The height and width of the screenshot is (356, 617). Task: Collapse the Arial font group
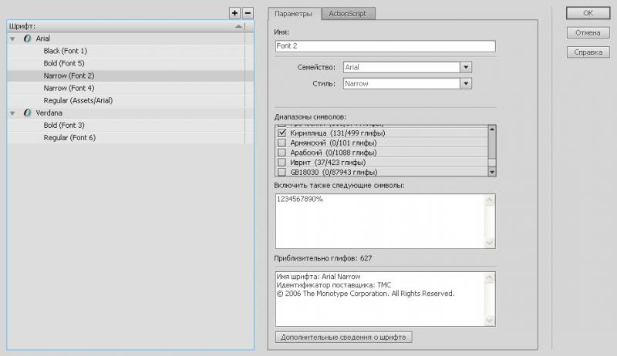click(x=12, y=39)
